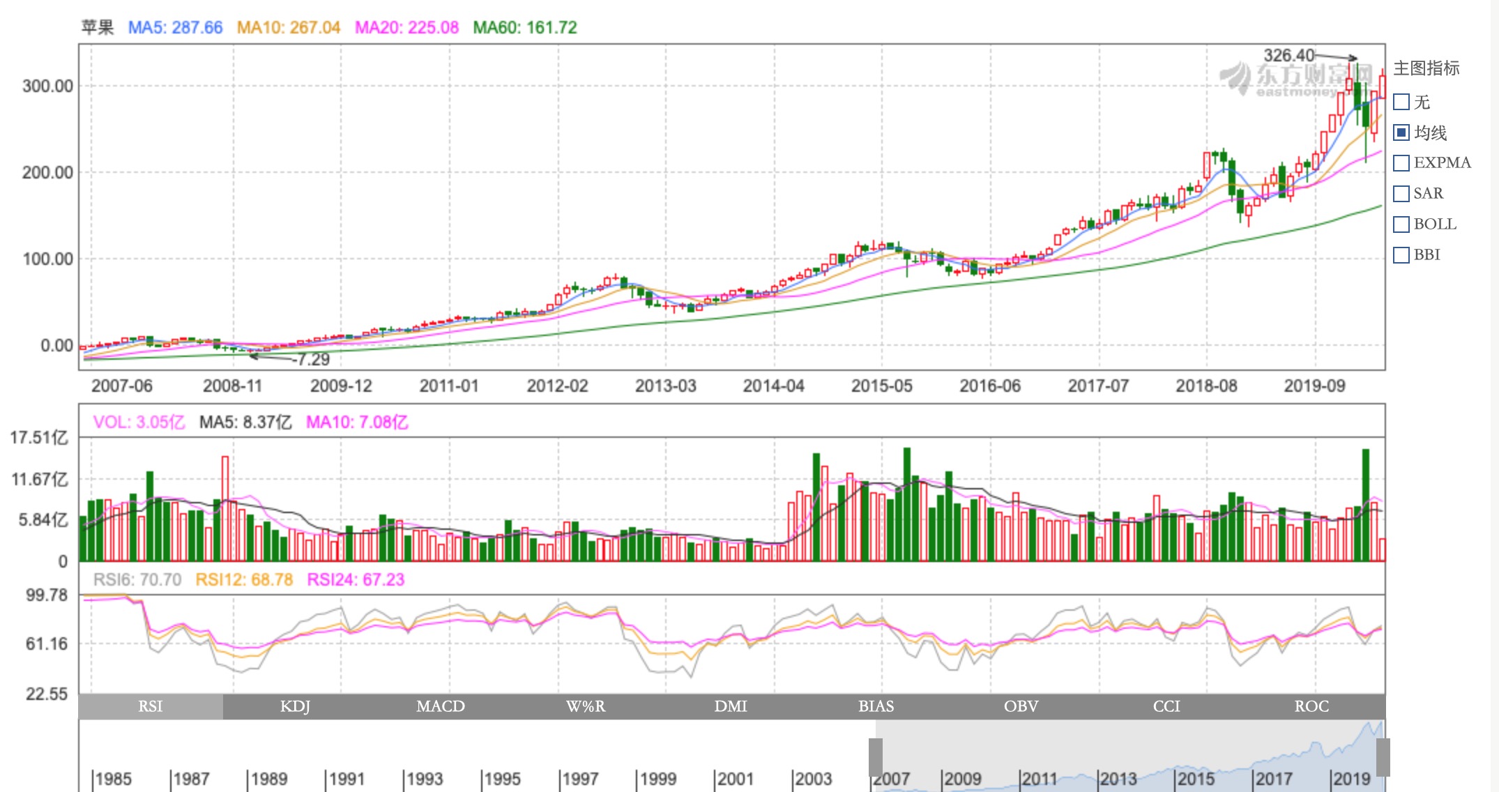Click the 2015 mark on timeline navigator
1499x792 pixels.
click(x=1196, y=779)
